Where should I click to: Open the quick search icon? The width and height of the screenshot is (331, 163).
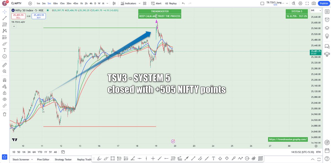tap(293, 3)
